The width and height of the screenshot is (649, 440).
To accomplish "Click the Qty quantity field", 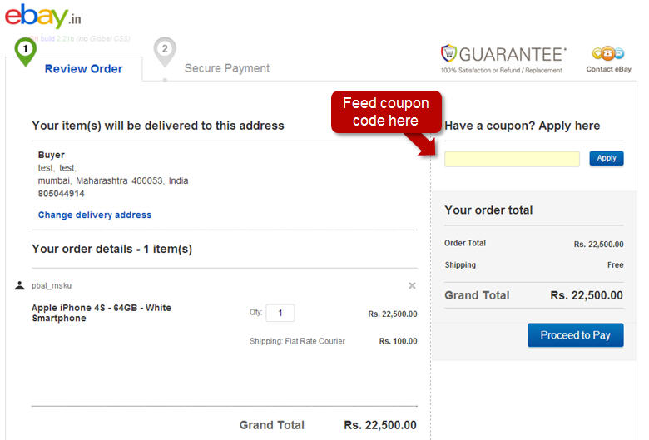I will 280,314.
